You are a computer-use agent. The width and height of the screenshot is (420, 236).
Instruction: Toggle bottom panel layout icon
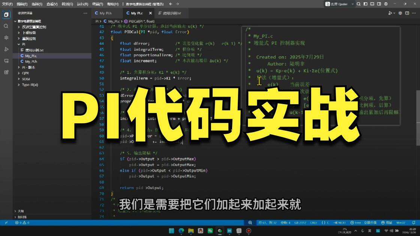click(x=372, y=4)
